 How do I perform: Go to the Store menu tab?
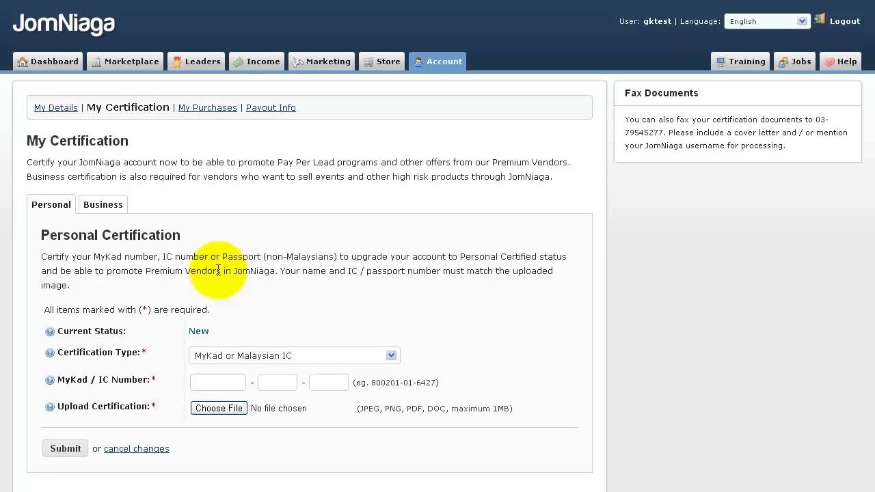pos(381,61)
